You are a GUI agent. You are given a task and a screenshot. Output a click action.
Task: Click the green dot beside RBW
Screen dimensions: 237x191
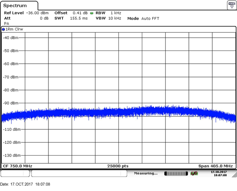92,13
